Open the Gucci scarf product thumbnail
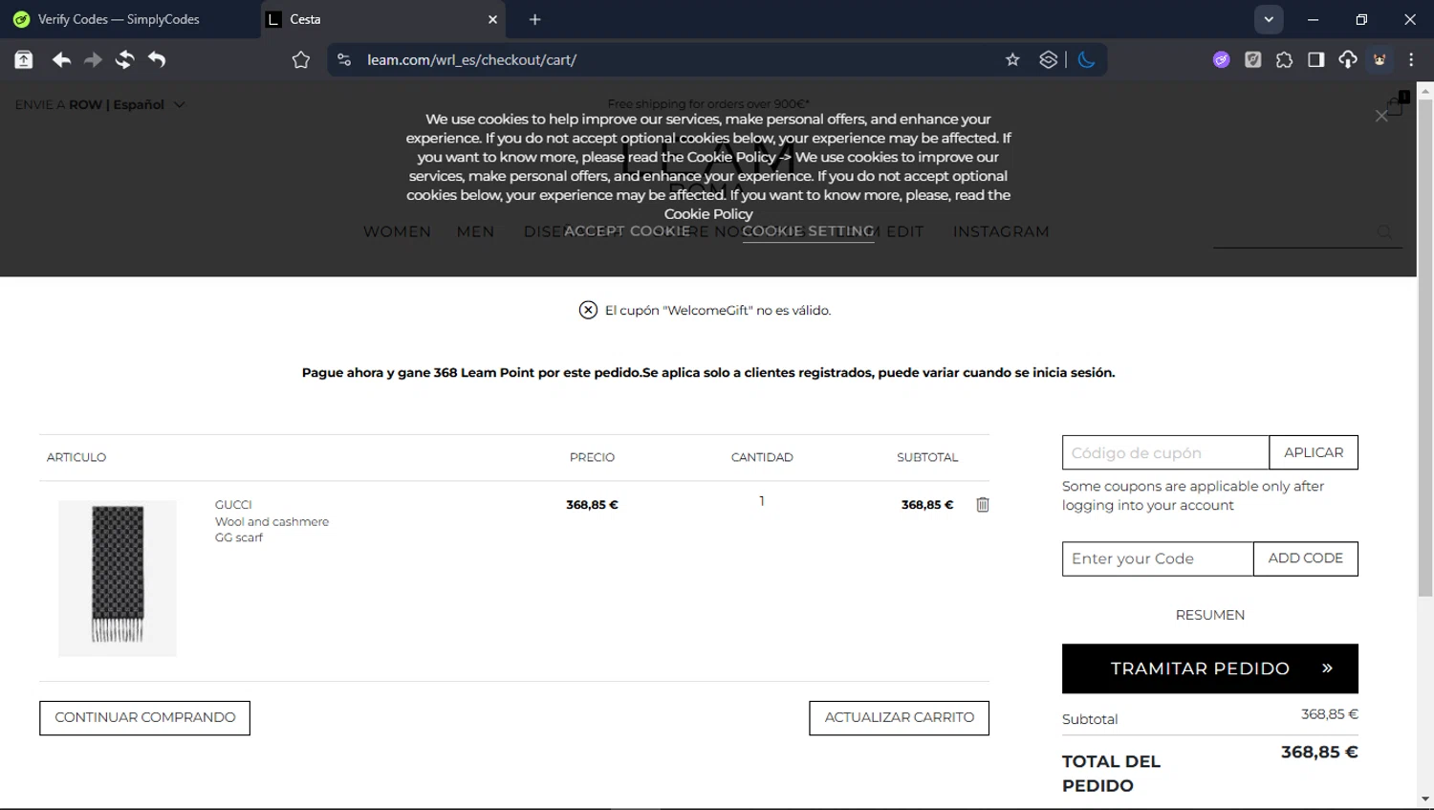1434x810 pixels. point(118,579)
